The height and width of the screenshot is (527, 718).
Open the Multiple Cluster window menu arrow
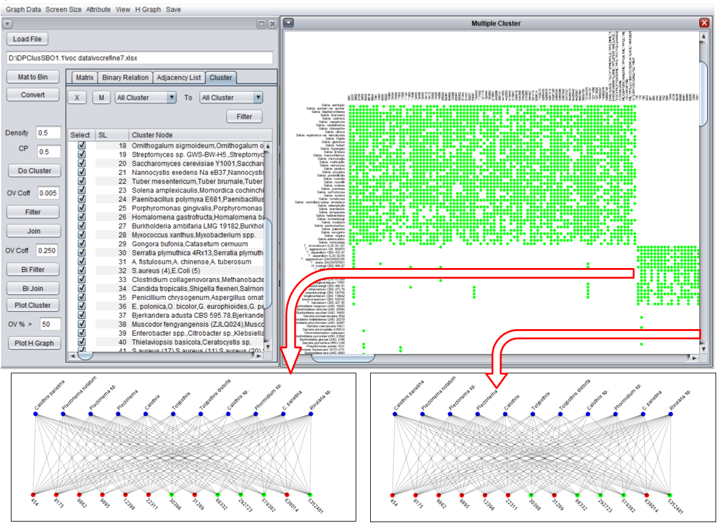pos(289,22)
